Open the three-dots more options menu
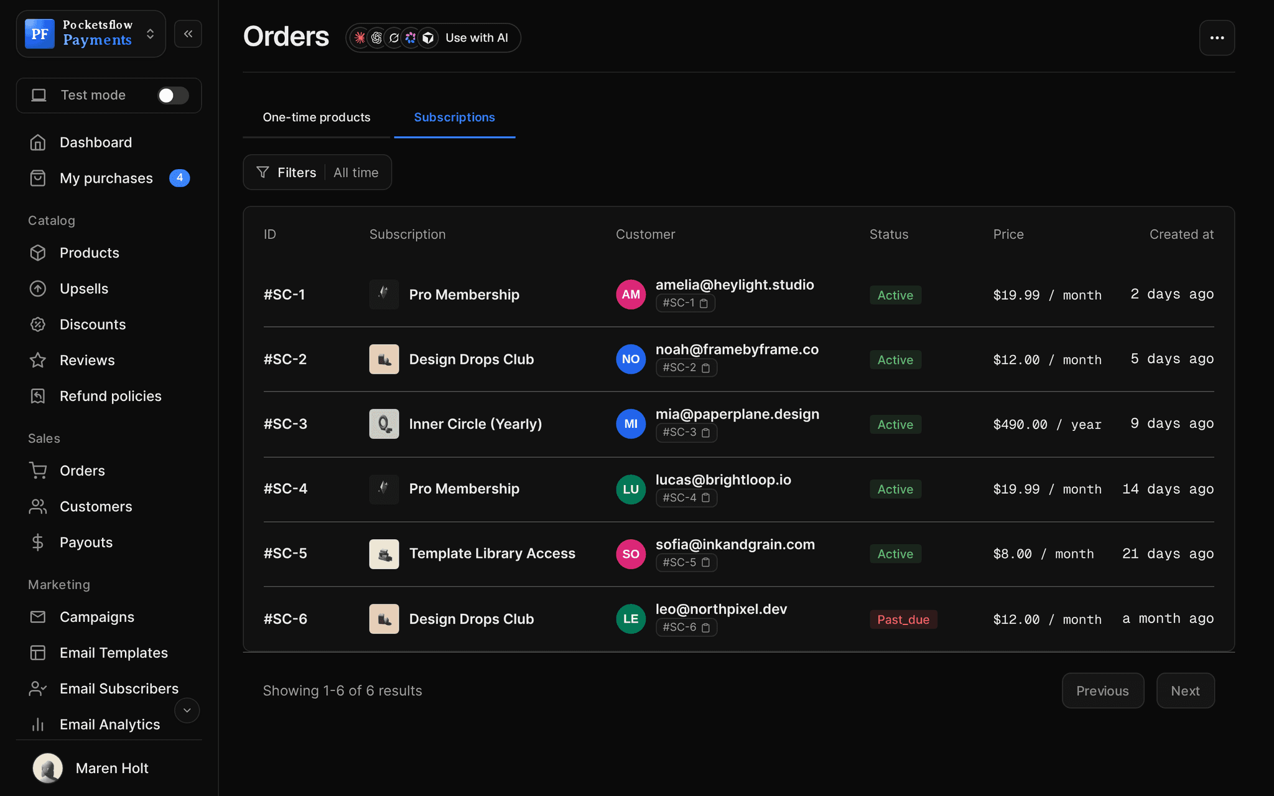Screen dimensions: 1274x796 click(x=1217, y=38)
